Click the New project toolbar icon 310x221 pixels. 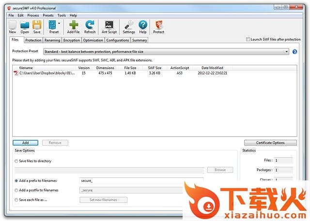13,25
